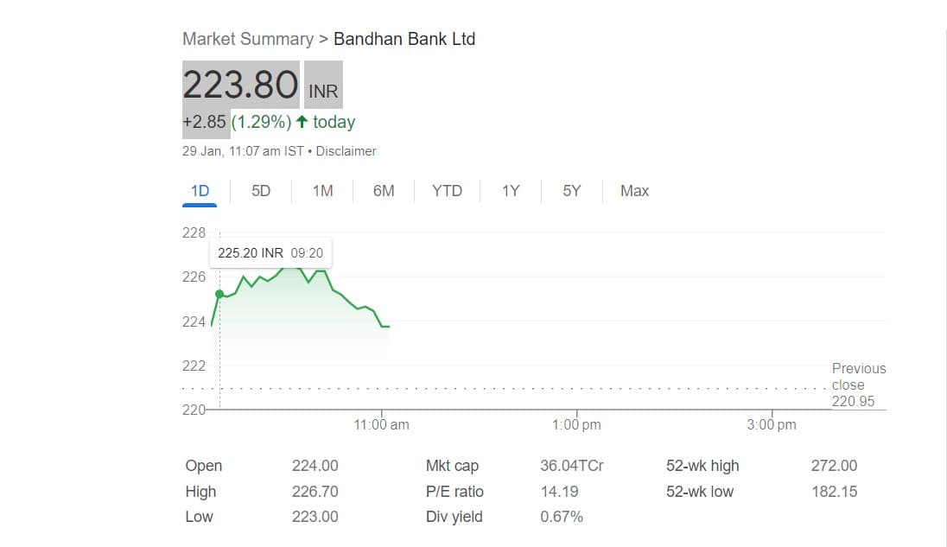Image resolution: width=947 pixels, height=547 pixels.
Task: Show the 6M price chart
Action: [384, 191]
